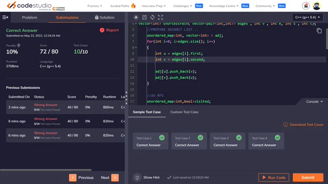Open the C++ (g++ 5.4) language selector

point(307,17)
